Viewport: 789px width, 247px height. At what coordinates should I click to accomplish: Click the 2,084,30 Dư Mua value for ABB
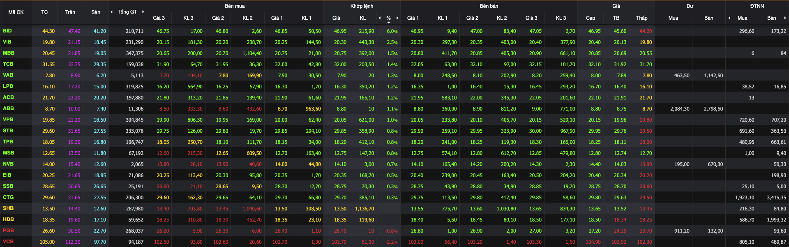pos(680,109)
